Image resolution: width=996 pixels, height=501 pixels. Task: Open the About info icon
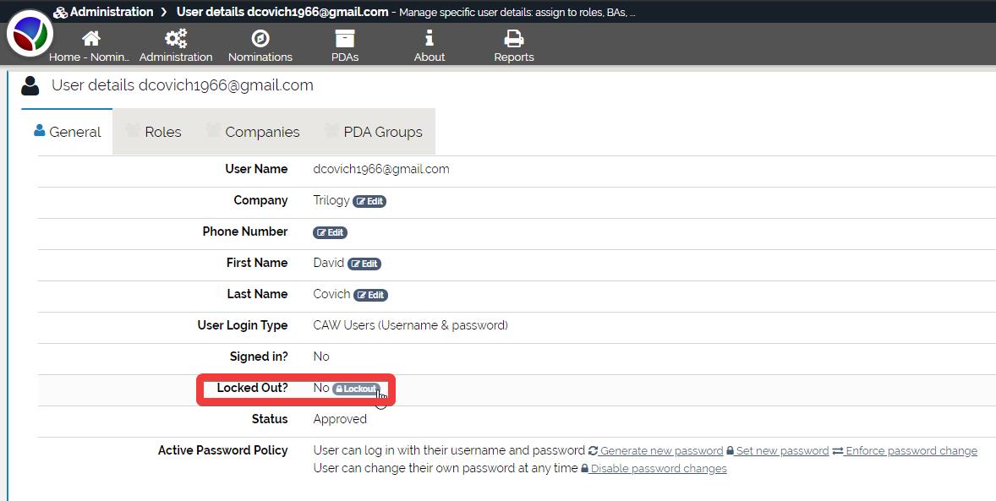(430, 39)
